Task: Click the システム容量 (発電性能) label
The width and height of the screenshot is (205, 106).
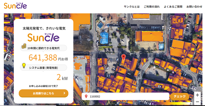Action: (44, 68)
